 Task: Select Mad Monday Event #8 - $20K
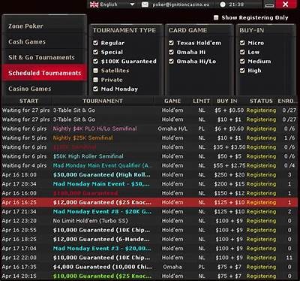149,212
